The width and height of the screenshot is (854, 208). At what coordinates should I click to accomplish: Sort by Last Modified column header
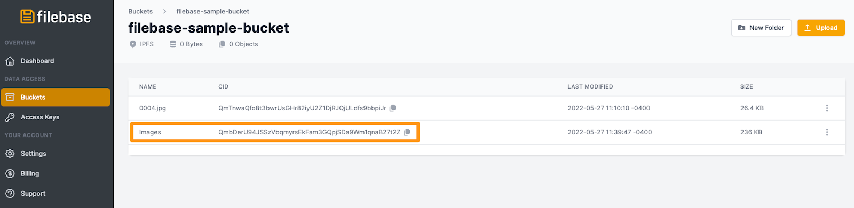coord(590,86)
